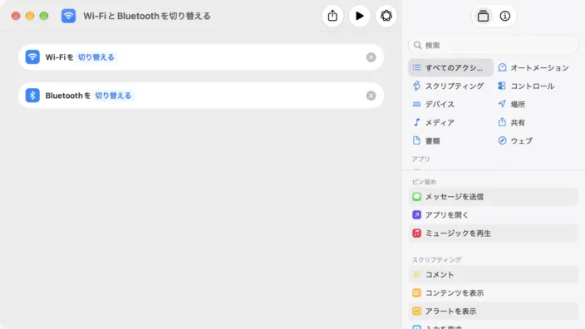Image resolution: width=585 pixels, height=329 pixels.
Task: Click the 検索 search field
Action: pos(494,45)
